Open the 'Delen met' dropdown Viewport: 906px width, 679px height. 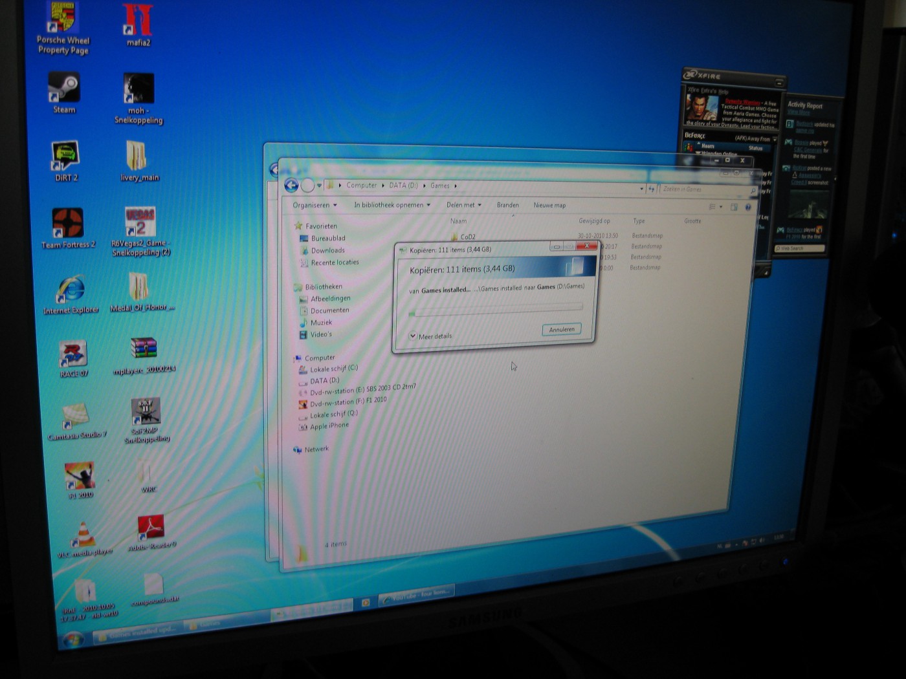463,205
